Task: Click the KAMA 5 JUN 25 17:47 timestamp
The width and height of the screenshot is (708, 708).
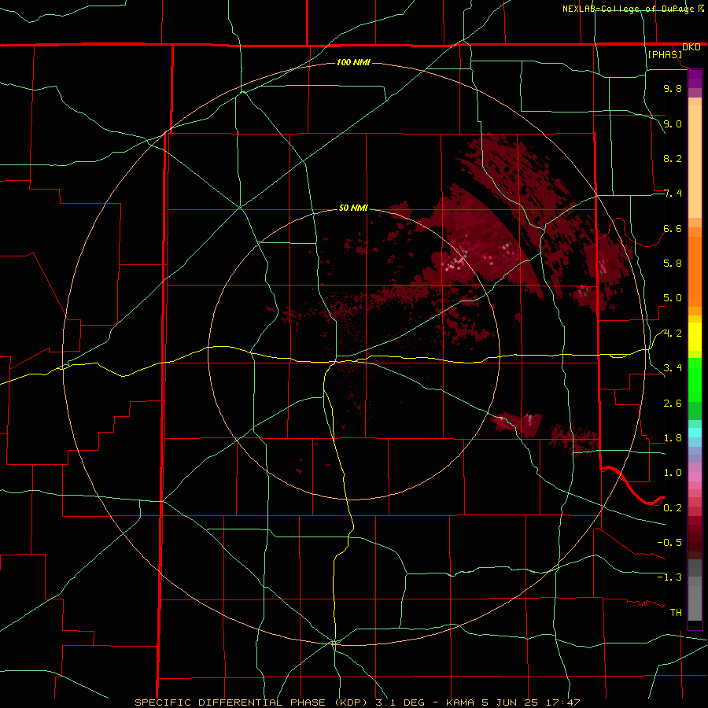Action: click(x=512, y=702)
